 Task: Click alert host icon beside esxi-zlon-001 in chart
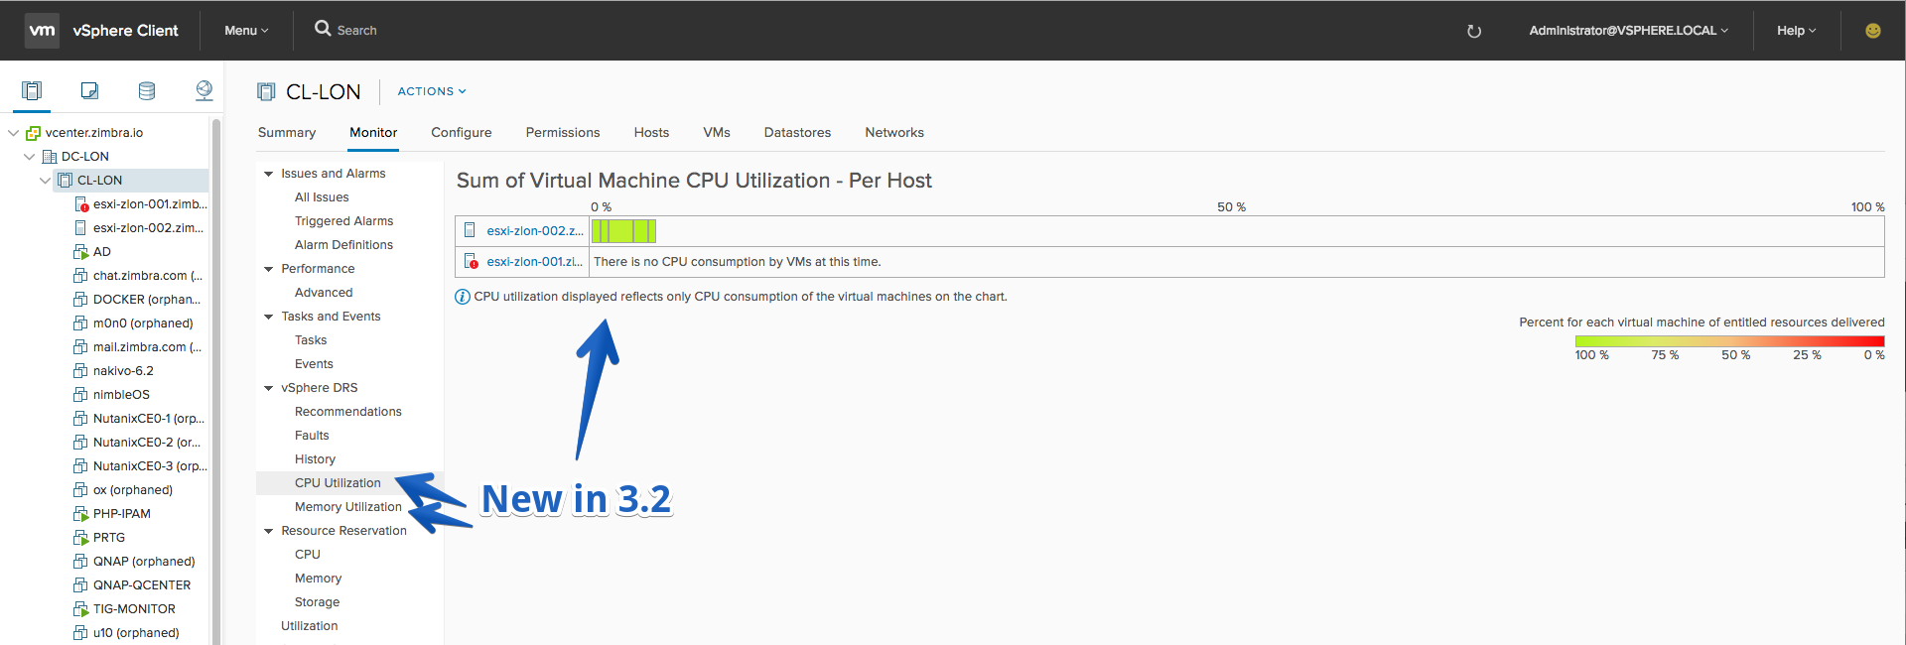471,262
